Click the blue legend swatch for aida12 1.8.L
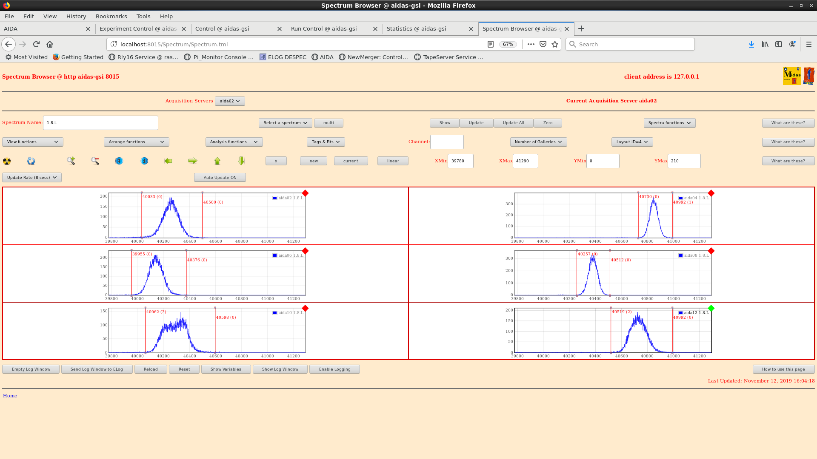817x459 pixels. 681,313
